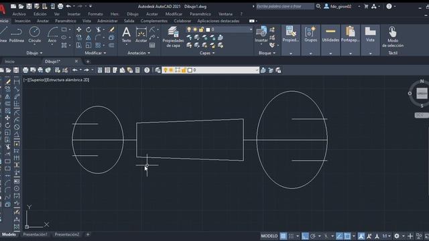429x241 pixels.
Task: Click the Move tool in Modificar panel
Action: (79, 29)
